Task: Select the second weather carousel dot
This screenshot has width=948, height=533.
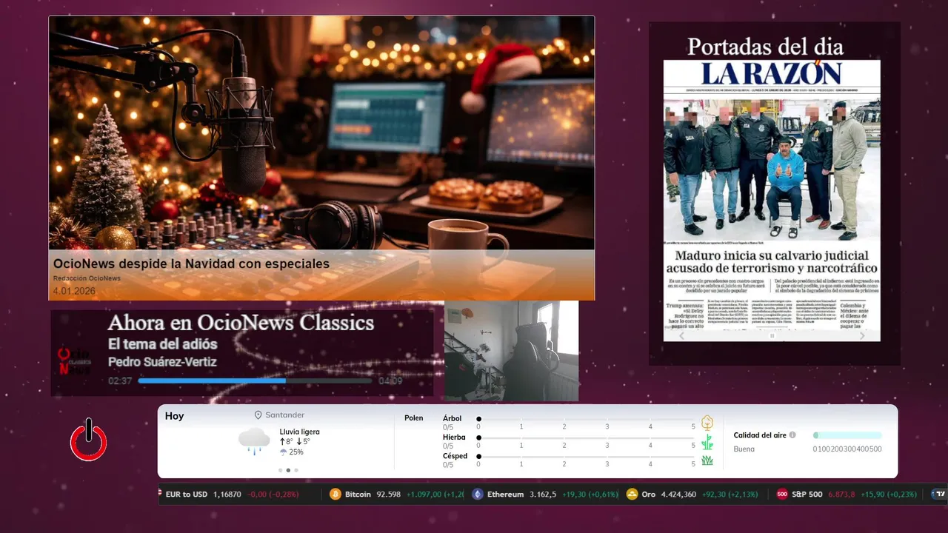Action: (288, 470)
